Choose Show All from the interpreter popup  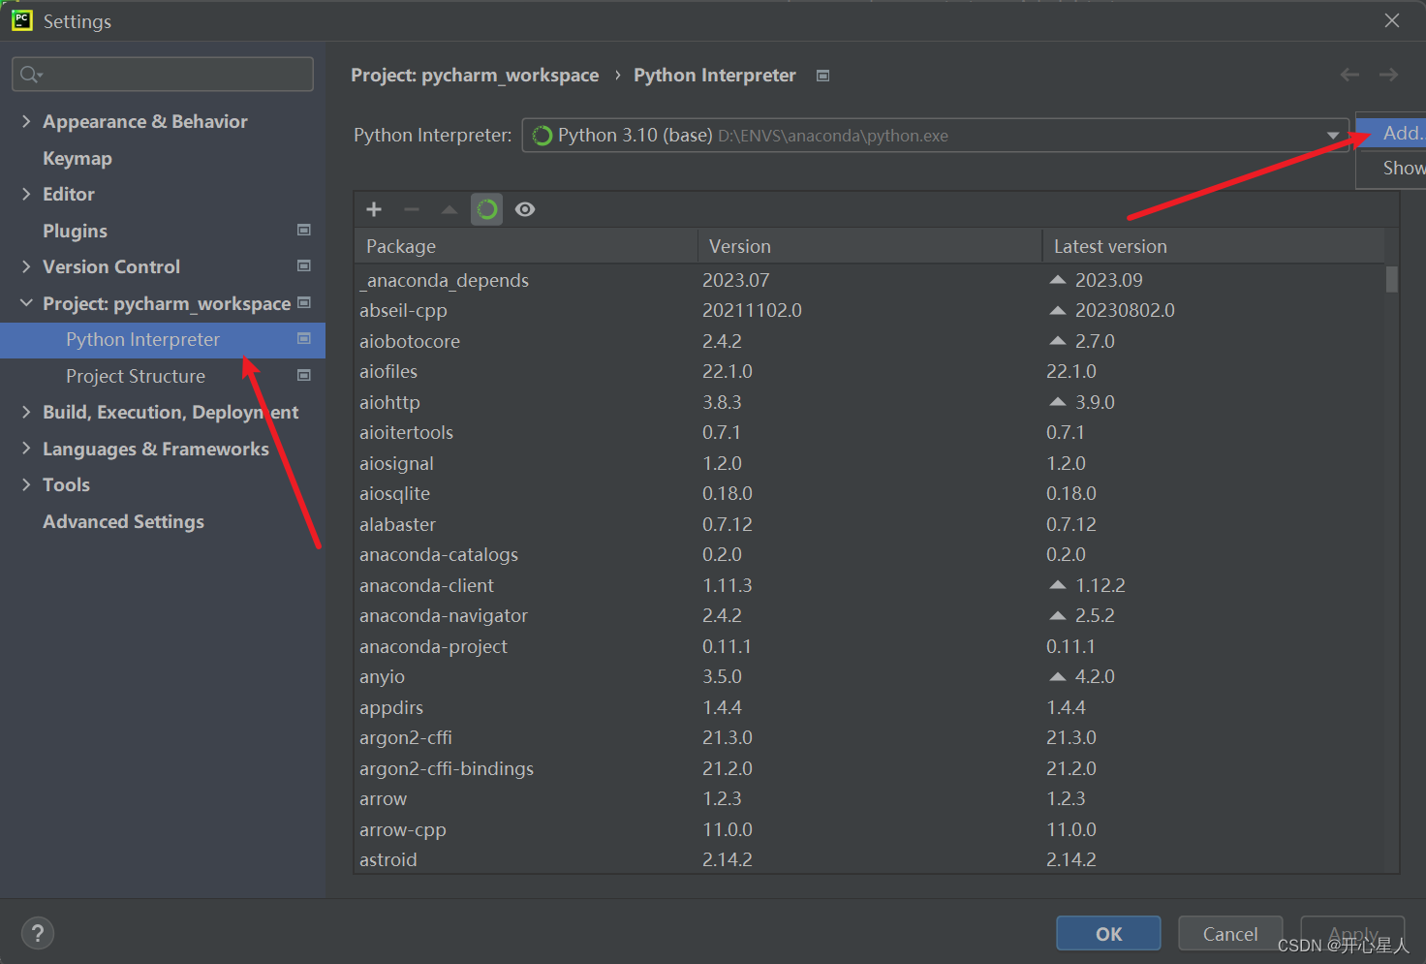[x=1391, y=168]
